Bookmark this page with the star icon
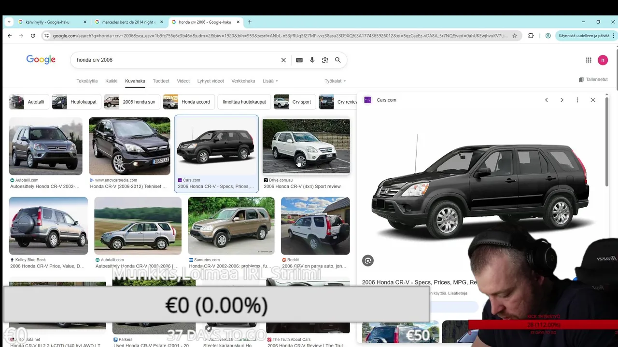This screenshot has width=618, height=347. tap(515, 36)
